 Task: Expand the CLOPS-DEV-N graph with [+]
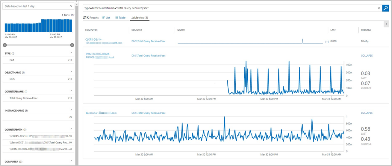point(327,42)
